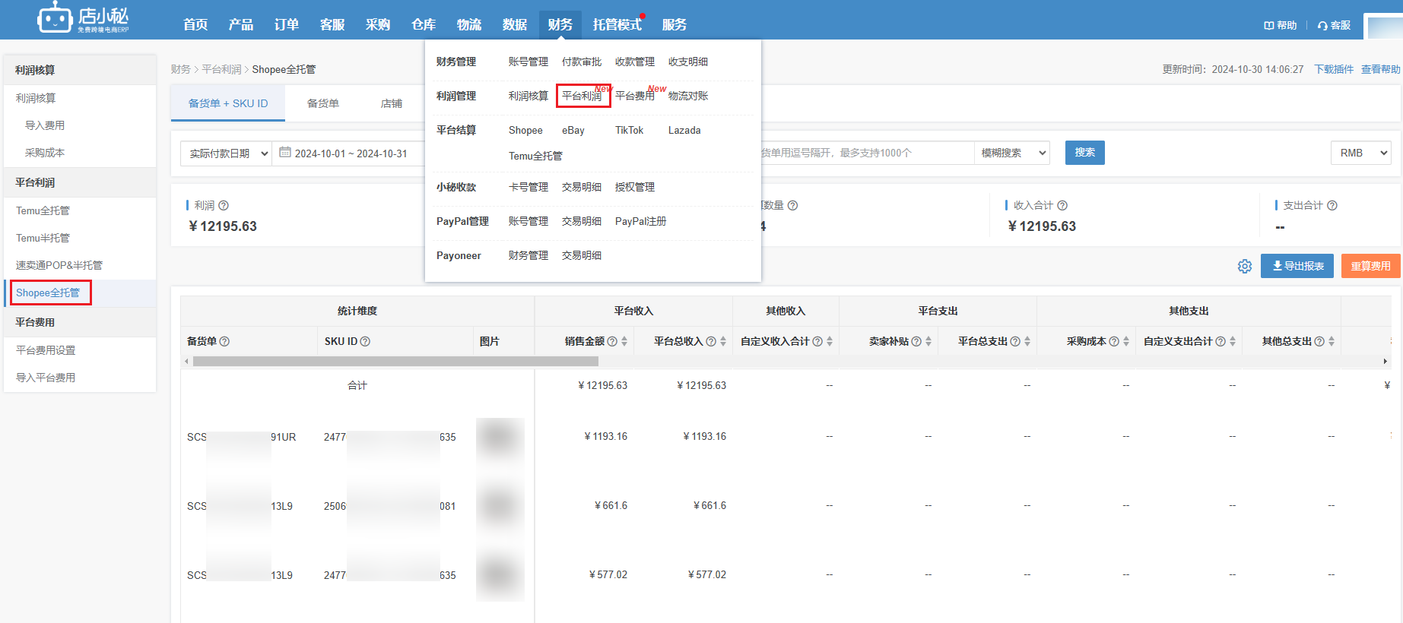The width and height of the screenshot is (1403, 623).
Task: Sort by 自定义收入合计 column arrows
Action: coord(830,341)
